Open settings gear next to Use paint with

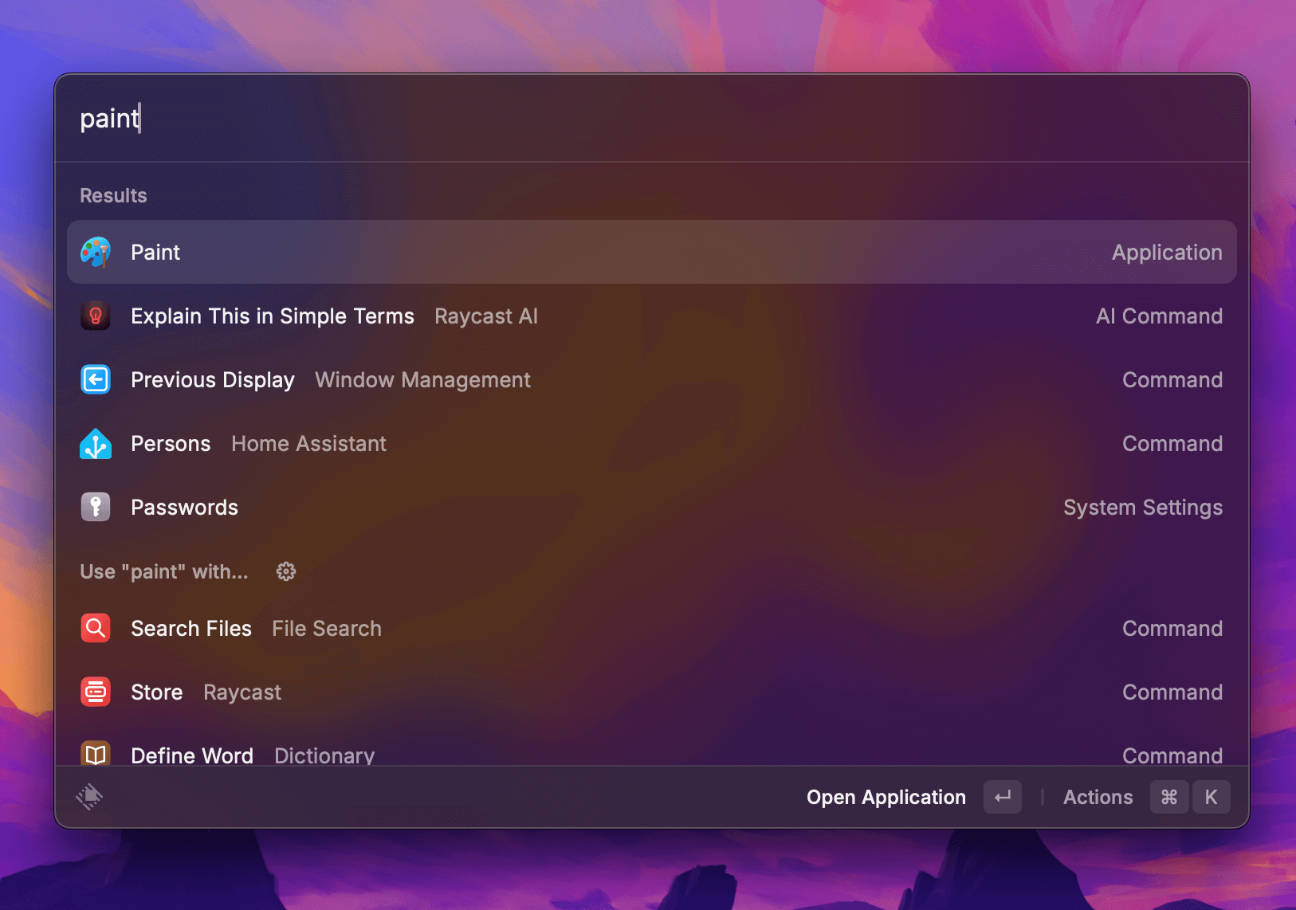(x=286, y=571)
